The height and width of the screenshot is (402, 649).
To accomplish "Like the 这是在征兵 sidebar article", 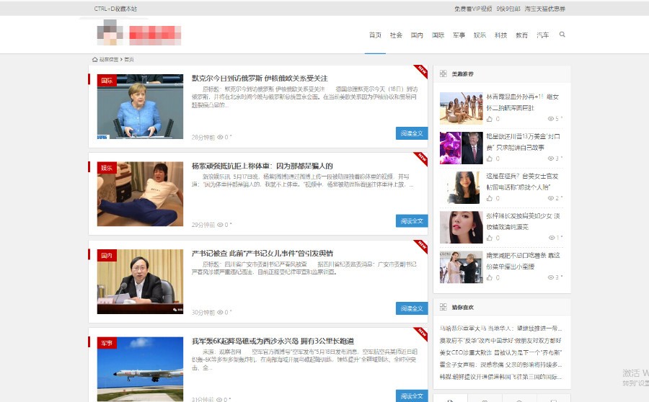I will click(x=489, y=198).
